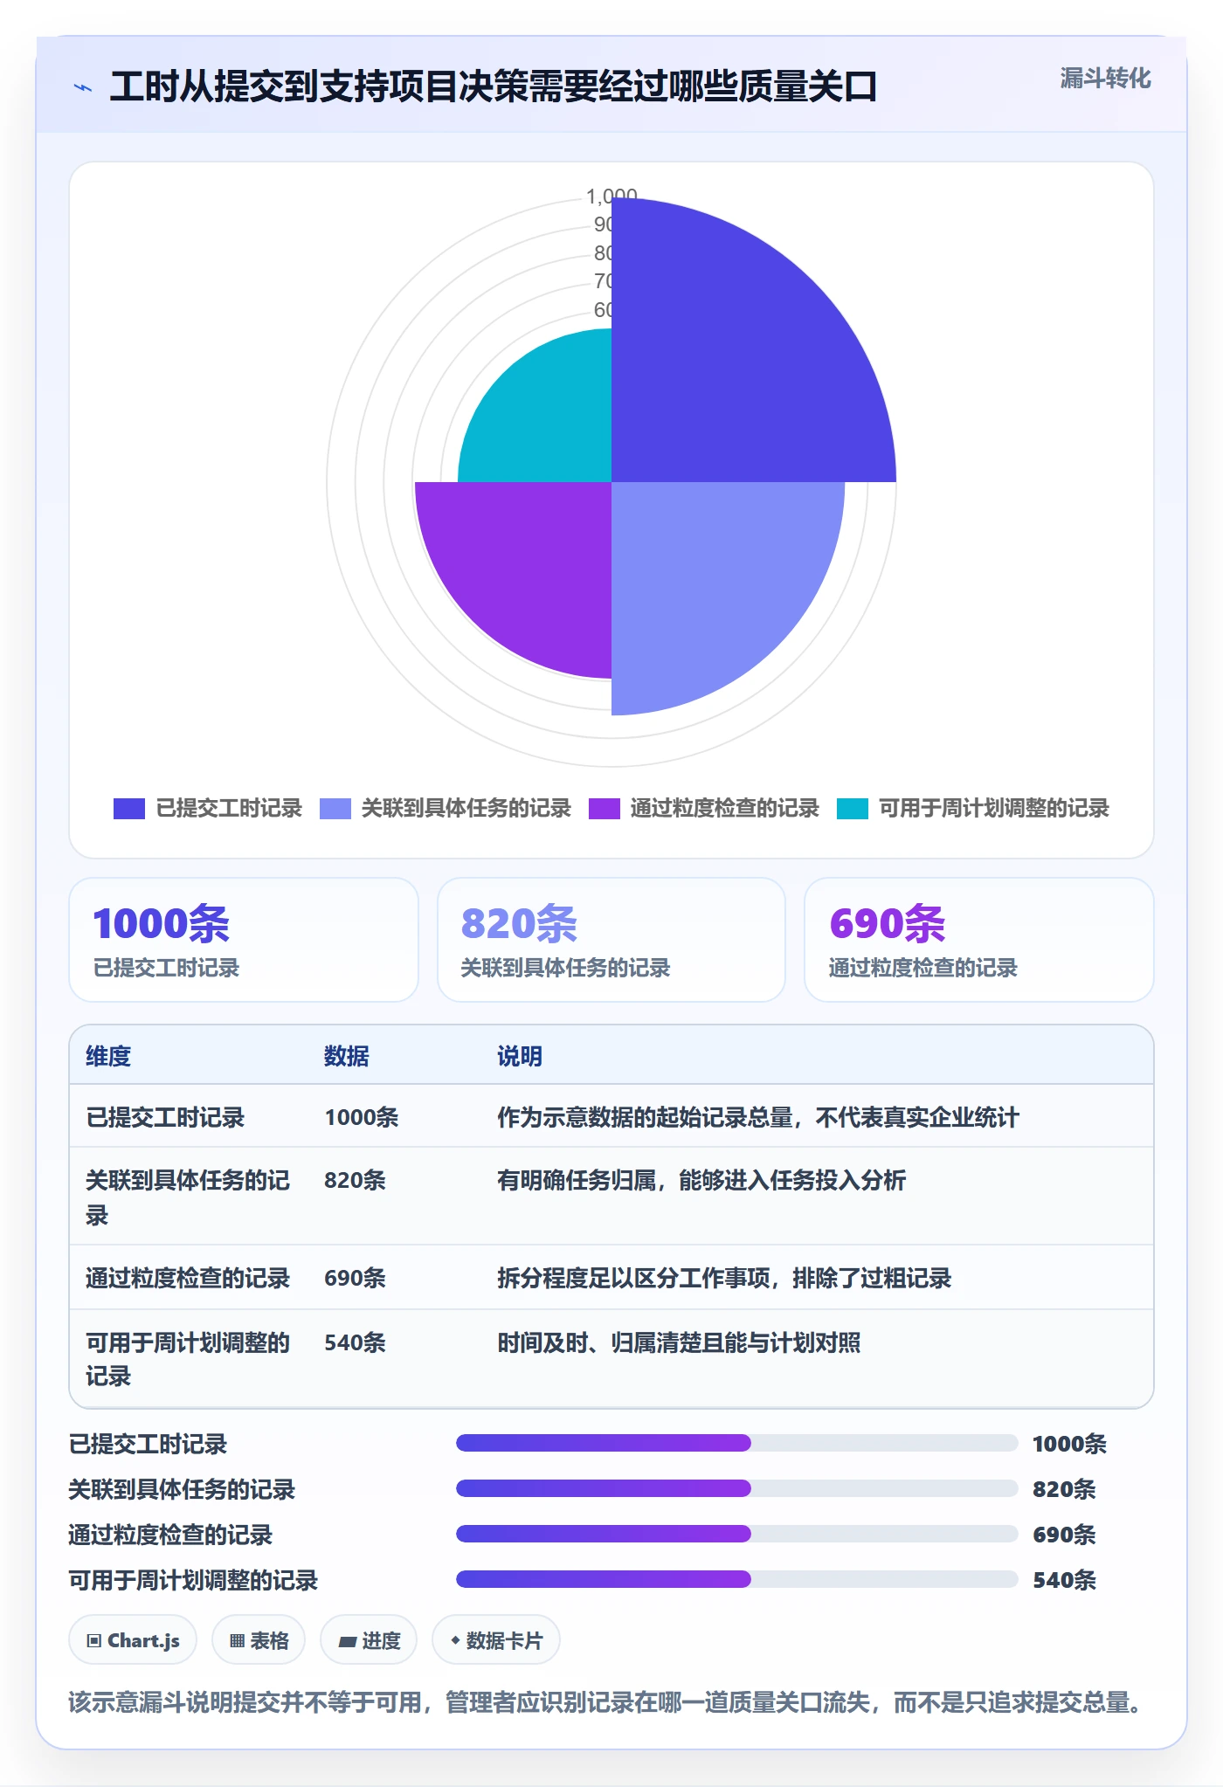Click the 说明 column header
The image size is (1223, 1787).
click(520, 1056)
